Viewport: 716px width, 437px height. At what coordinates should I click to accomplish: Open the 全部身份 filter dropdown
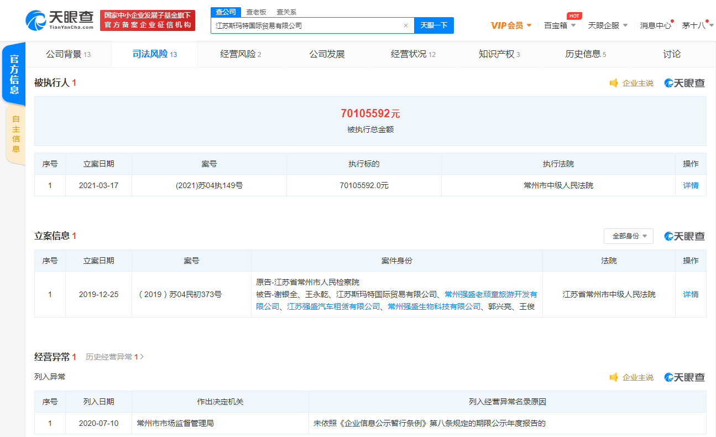(x=629, y=236)
